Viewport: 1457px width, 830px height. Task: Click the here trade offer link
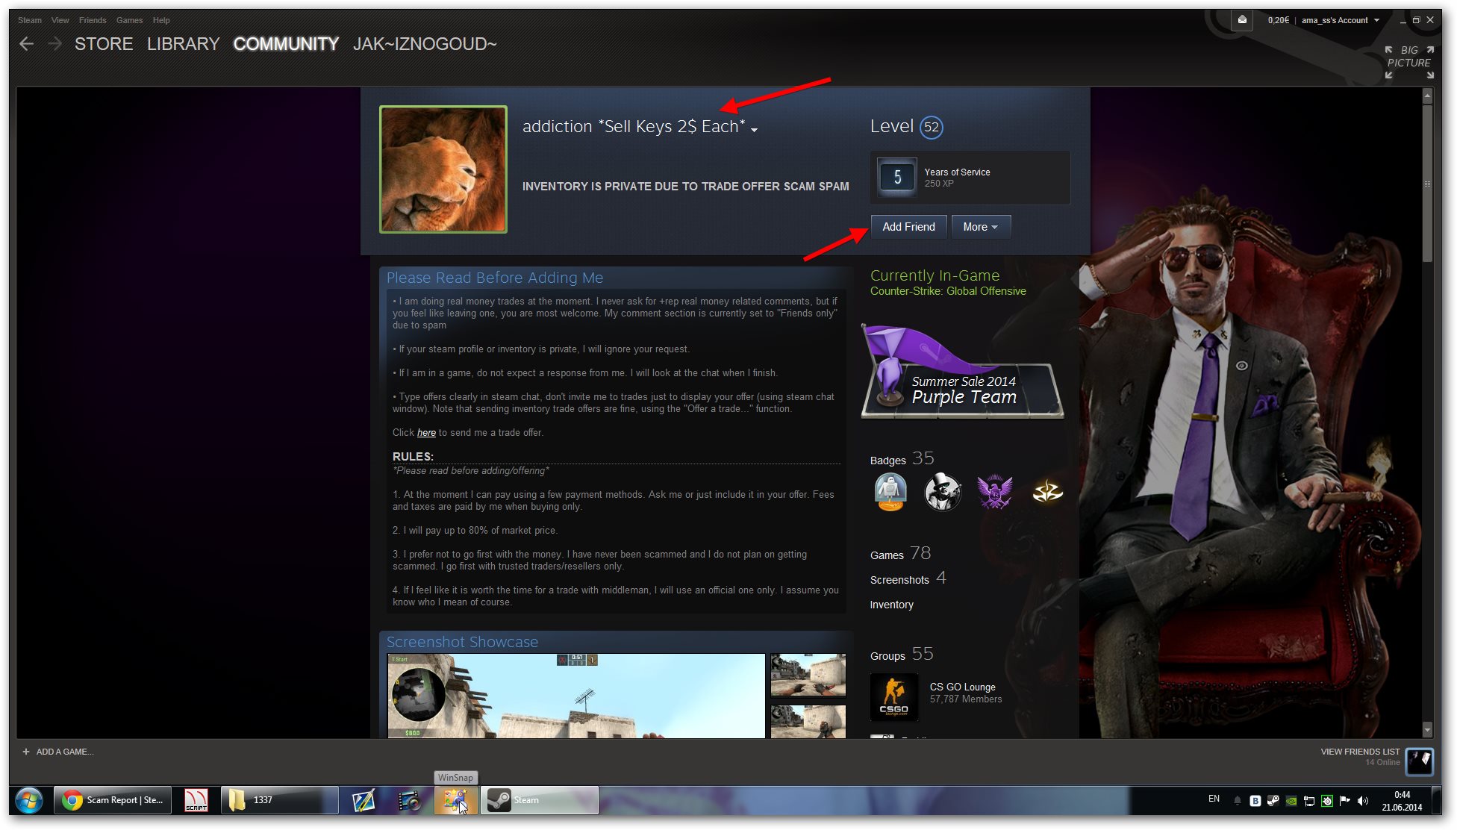click(x=425, y=432)
